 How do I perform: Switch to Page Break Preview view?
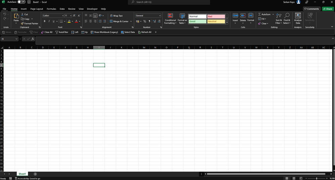click(301, 178)
